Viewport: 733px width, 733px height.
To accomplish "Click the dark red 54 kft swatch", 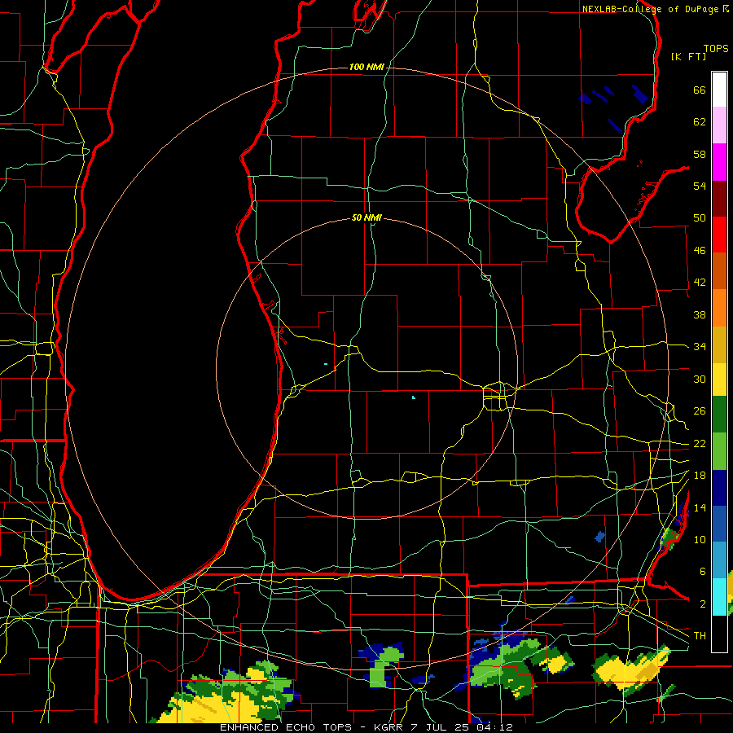I will point(719,198).
